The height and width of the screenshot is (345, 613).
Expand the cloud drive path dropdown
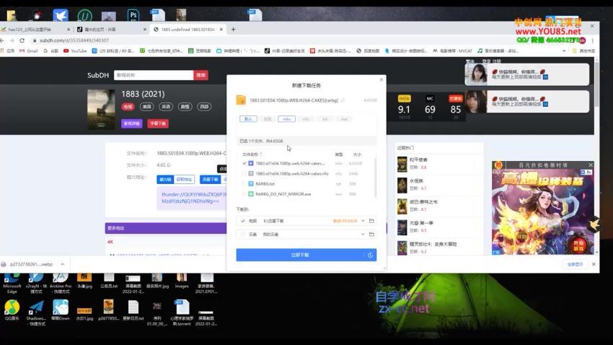click(x=363, y=235)
